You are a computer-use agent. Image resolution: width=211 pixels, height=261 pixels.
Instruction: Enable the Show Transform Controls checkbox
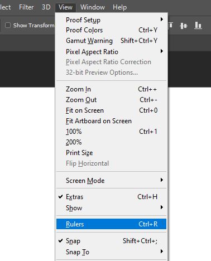pyautogui.click(x=8, y=25)
